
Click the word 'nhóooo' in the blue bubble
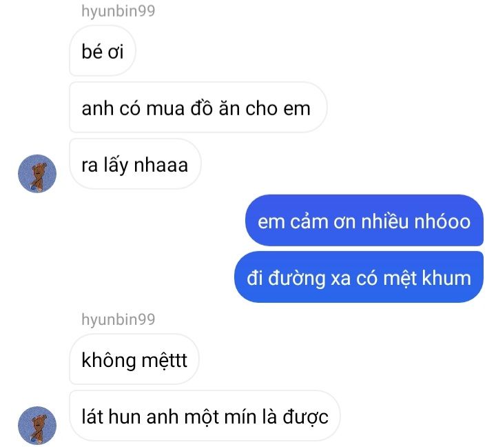442,221
